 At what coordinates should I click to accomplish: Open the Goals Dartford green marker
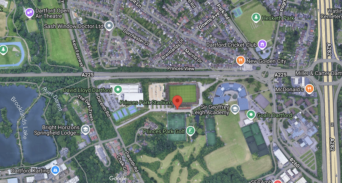[251, 115]
